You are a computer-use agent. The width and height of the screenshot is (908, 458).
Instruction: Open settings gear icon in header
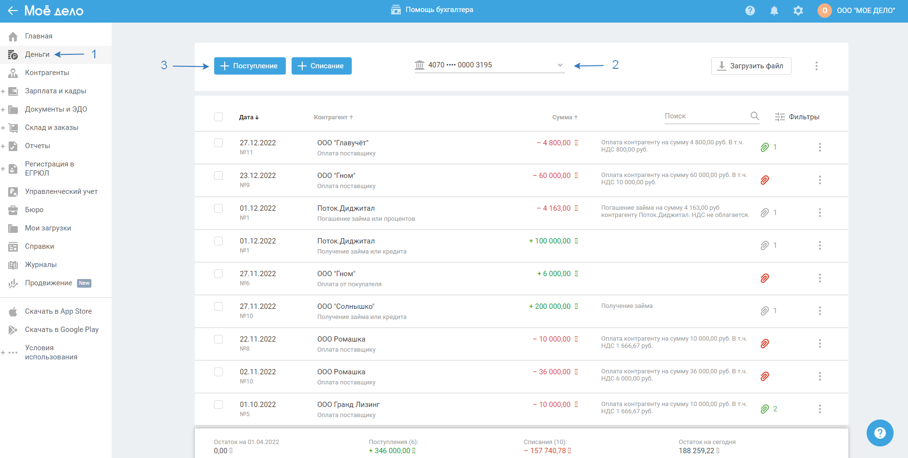[798, 11]
